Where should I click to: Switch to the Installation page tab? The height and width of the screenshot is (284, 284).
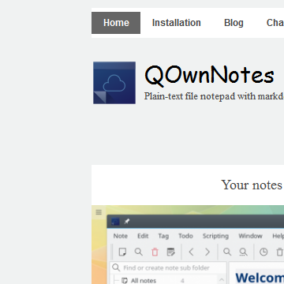(x=177, y=23)
